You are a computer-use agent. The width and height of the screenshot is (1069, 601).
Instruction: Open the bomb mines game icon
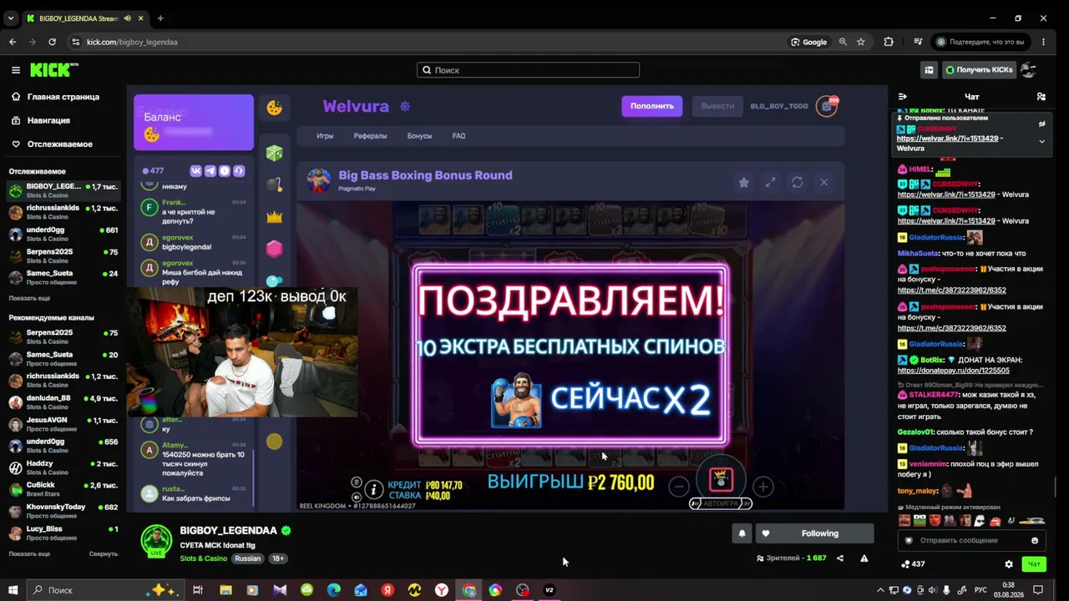point(274,184)
